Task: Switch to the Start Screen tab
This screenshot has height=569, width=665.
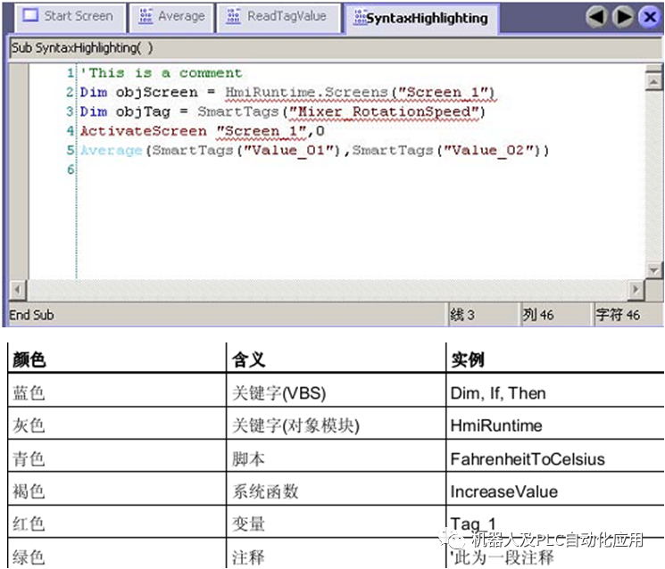Action: (71, 17)
